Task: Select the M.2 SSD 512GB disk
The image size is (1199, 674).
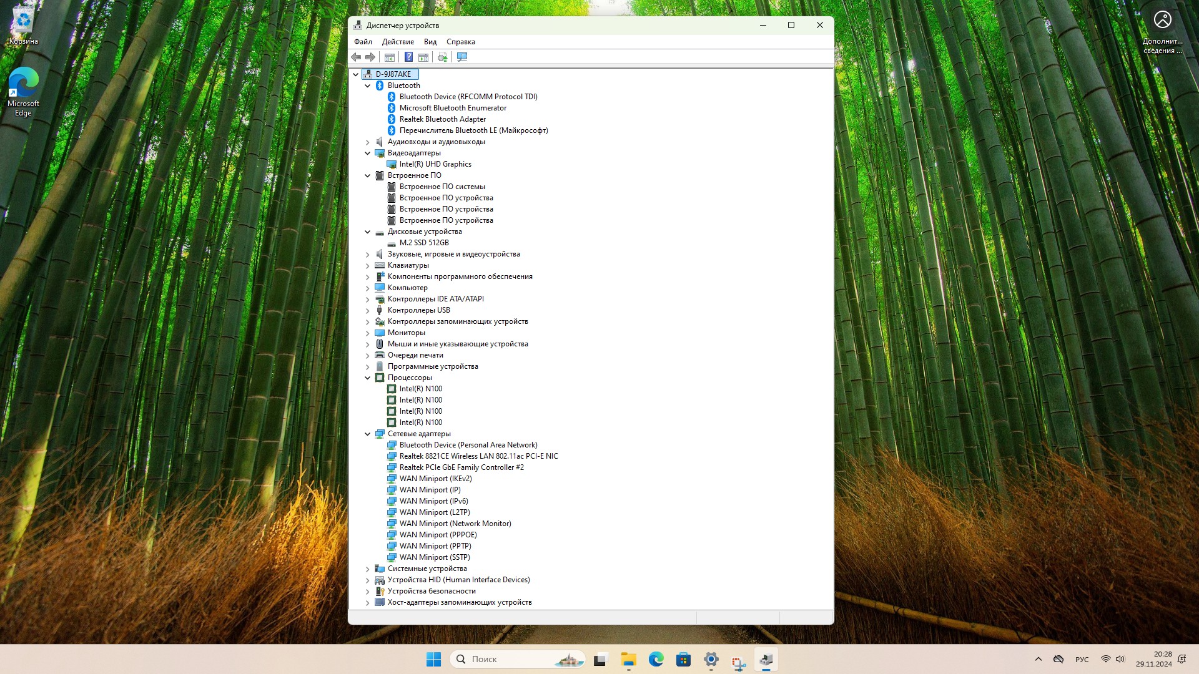Action: point(424,243)
